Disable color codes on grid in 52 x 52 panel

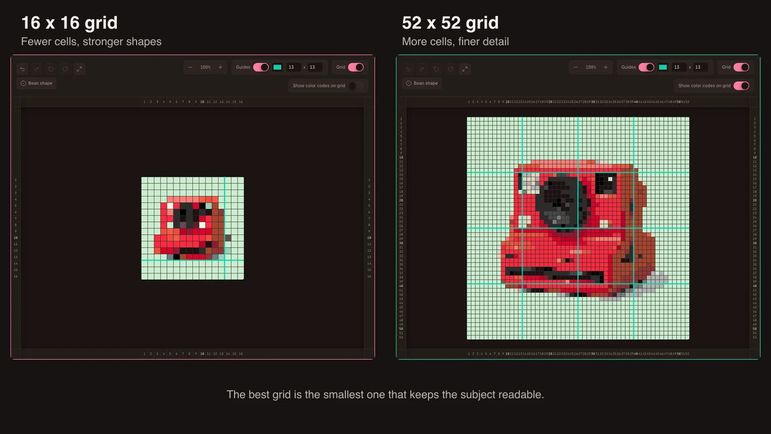click(741, 86)
